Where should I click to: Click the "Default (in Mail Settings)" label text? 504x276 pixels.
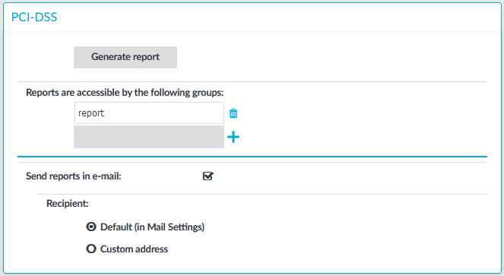(152, 227)
